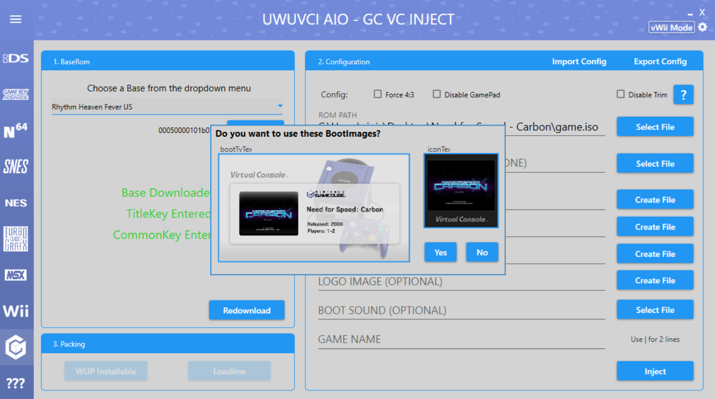This screenshot has width=715, height=399.
Task: Decline the boot images with No
Action: pyautogui.click(x=482, y=253)
